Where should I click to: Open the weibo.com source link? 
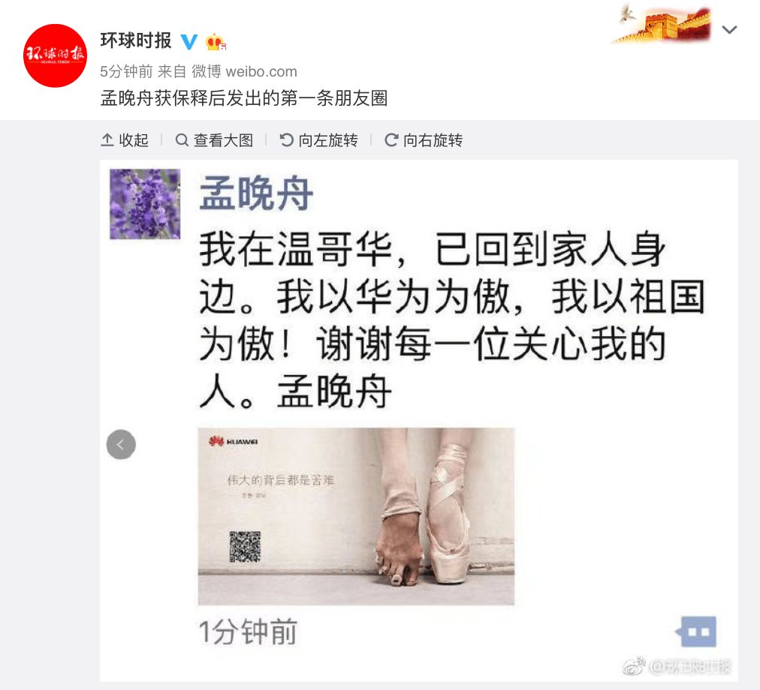[x=261, y=72]
